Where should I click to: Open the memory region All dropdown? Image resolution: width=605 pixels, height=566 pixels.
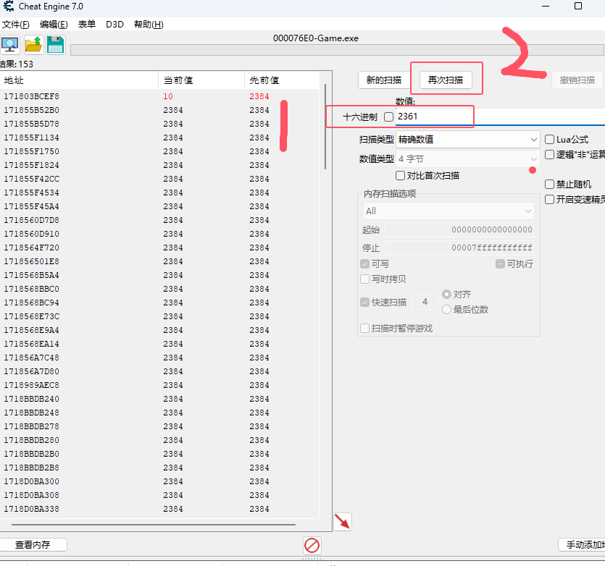(448, 211)
